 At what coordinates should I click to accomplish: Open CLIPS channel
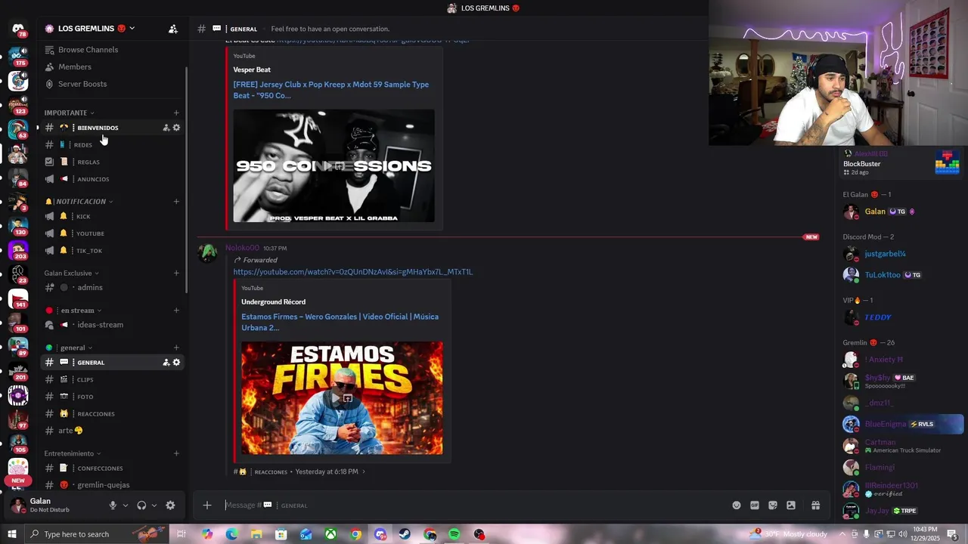pyautogui.click(x=112, y=379)
